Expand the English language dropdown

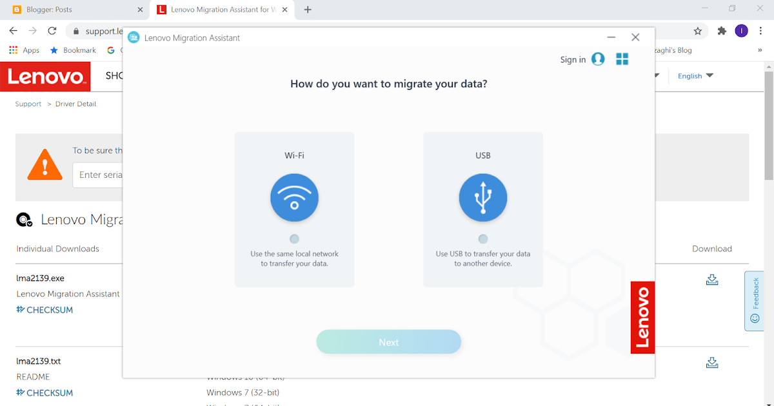tap(695, 76)
